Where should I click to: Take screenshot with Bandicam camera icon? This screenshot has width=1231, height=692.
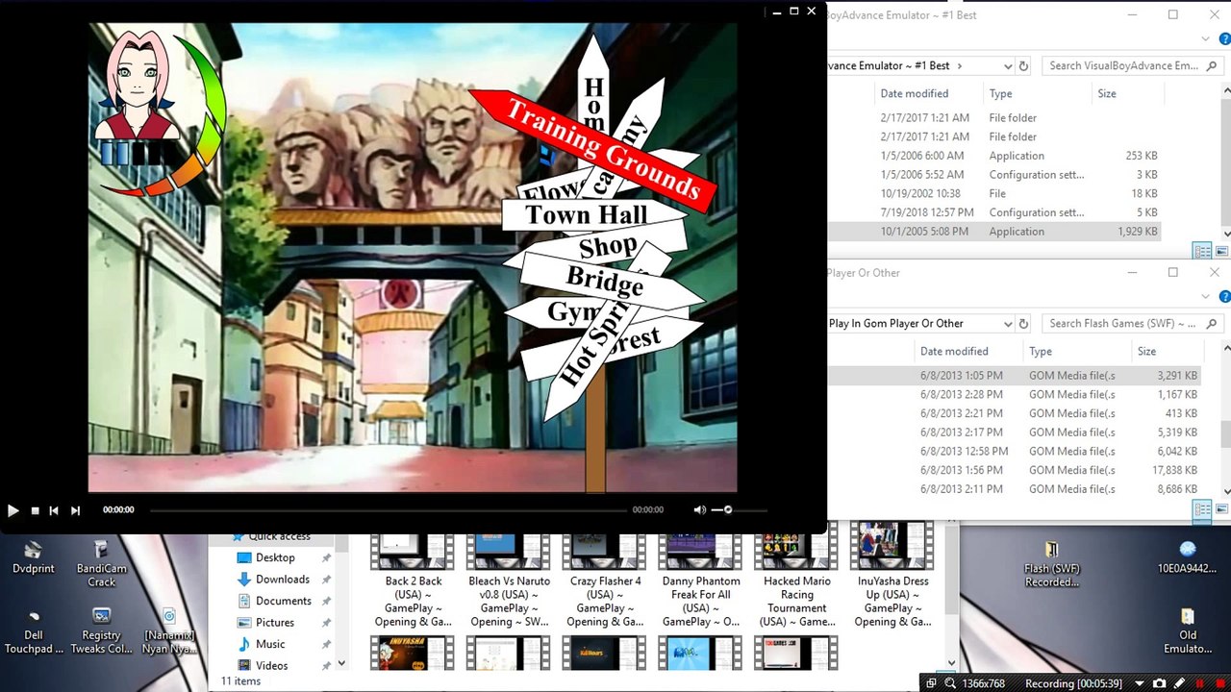(1159, 683)
